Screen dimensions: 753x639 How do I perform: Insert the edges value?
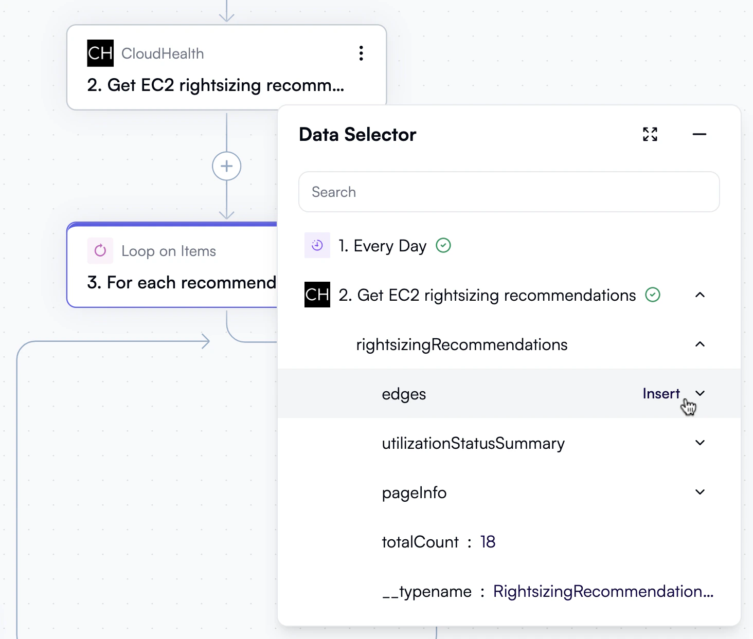[x=661, y=394]
